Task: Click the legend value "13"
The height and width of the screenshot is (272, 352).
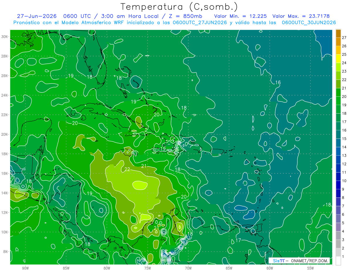Action: pyautogui.click(x=344, y=156)
